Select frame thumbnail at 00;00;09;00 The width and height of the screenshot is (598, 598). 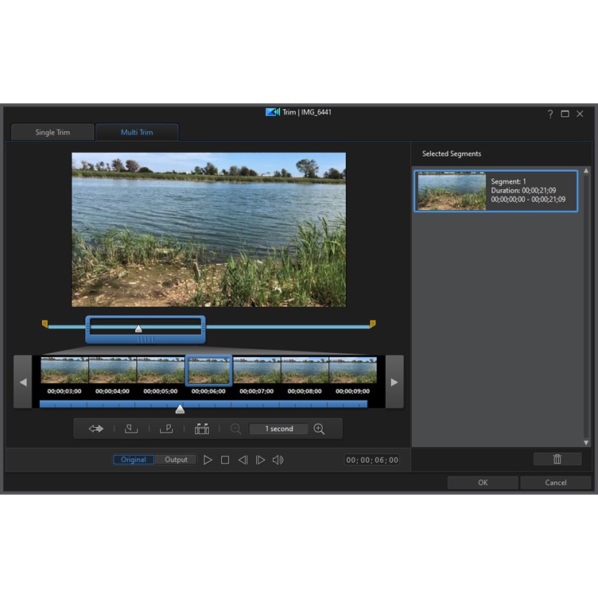pos(353,370)
